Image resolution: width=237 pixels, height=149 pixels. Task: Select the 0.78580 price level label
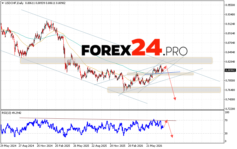(x=230, y=80)
